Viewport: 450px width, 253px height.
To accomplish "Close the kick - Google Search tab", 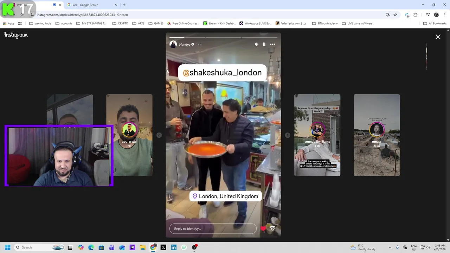I will coord(116,5).
